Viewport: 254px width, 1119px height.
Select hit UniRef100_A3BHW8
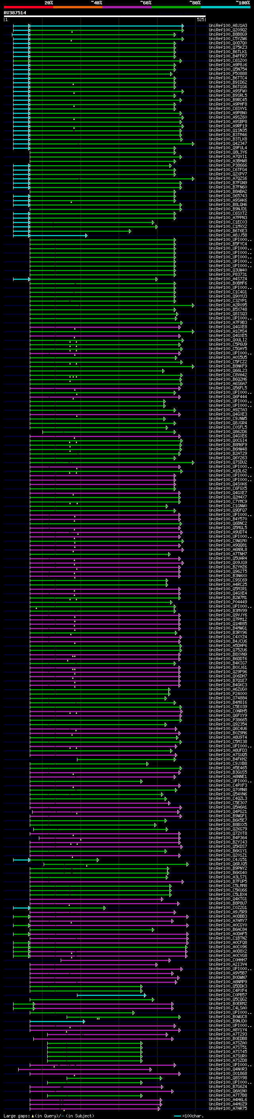click(x=228, y=161)
